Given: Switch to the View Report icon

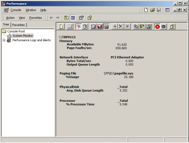Looking at the screenshot, I should (106, 26).
